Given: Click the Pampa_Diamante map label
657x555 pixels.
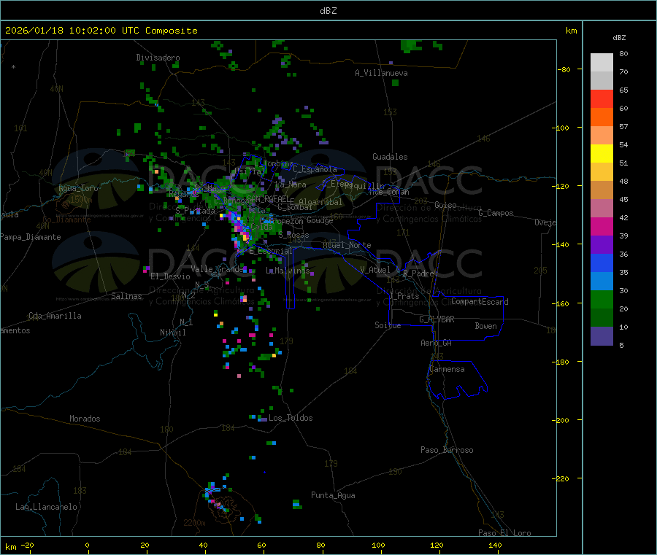Looking at the screenshot, I should pyautogui.click(x=31, y=237).
